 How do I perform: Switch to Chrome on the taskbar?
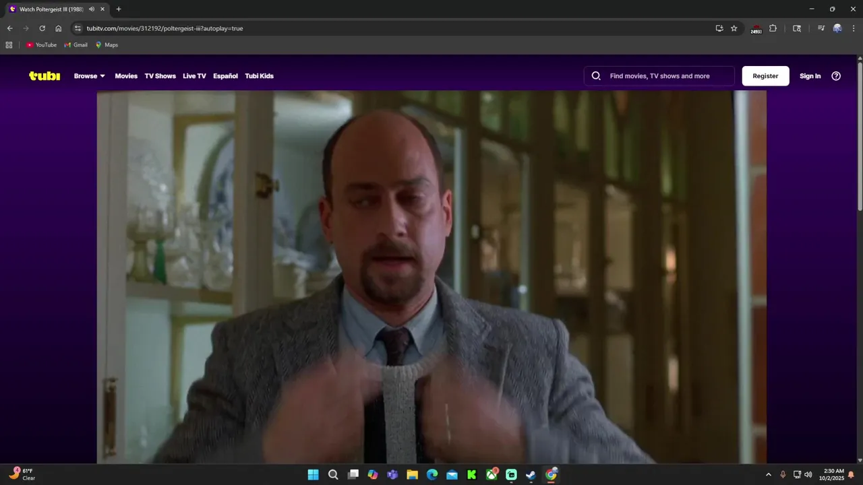551,475
